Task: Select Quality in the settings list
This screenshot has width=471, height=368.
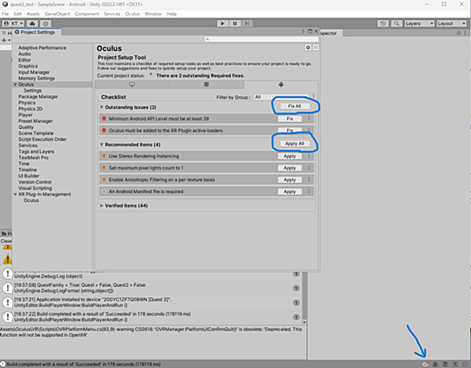Action: 26,127
